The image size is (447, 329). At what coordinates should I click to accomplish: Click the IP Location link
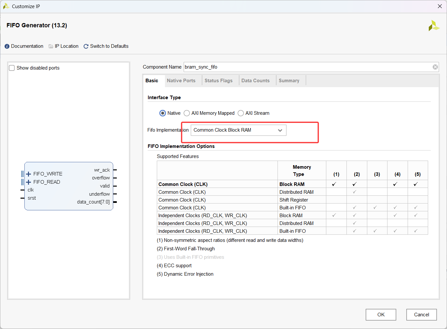[67, 46]
